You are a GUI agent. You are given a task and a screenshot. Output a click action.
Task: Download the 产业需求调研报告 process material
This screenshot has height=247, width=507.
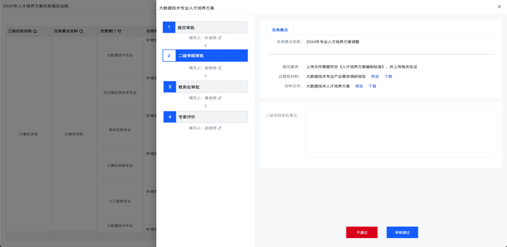click(x=388, y=77)
